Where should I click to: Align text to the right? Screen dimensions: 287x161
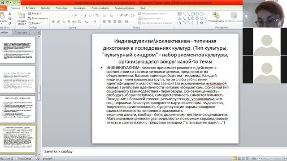pos(115,21)
